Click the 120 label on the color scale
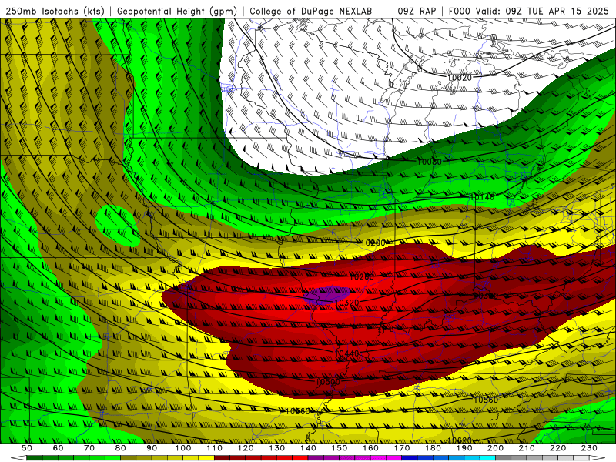 coord(246,448)
